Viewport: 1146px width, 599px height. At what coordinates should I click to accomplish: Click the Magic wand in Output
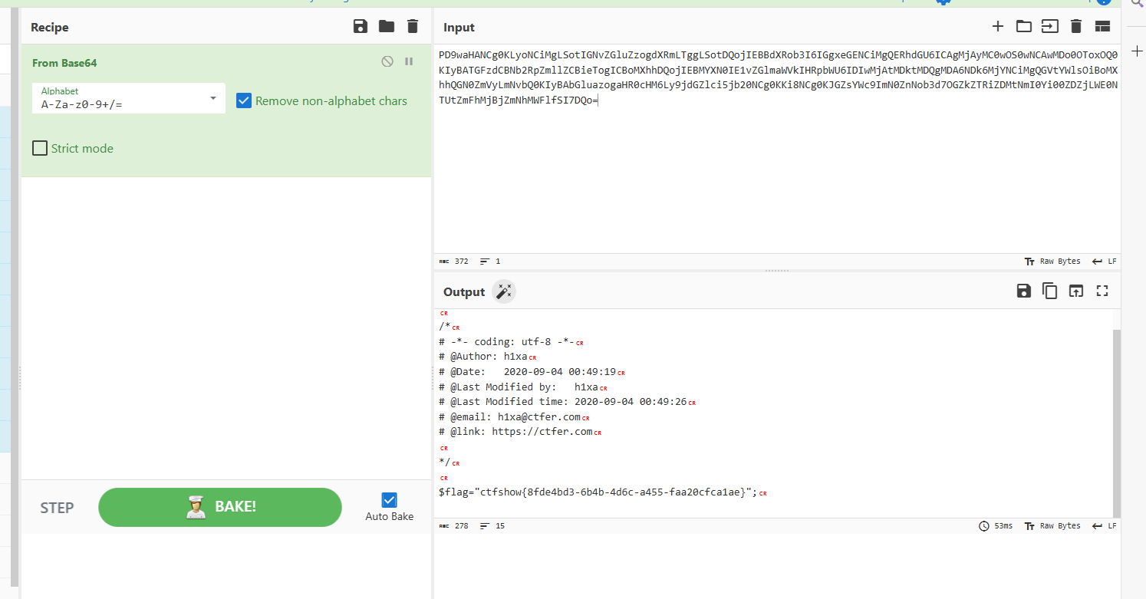click(x=504, y=291)
